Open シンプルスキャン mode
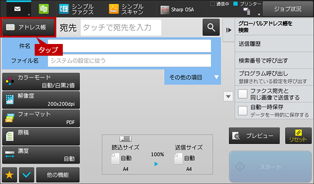Viewport: 314px width, 184px height. pos(126,9)
